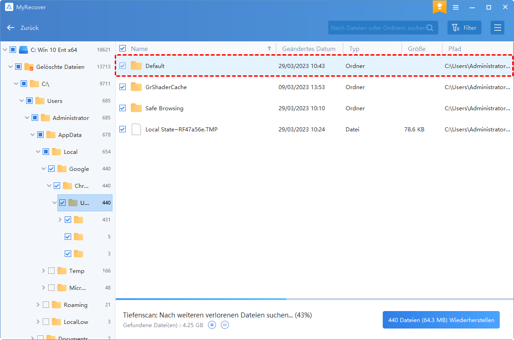The height and width of the screenshot is (340, 514).
Task: Uncheck the Safe Browsing checkbox
Action: click(x=123, y=108)
